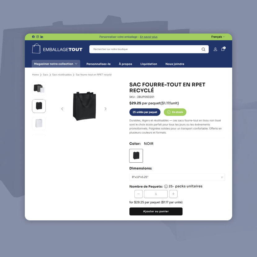This screenshot has height=257, width=257.
Task: Select the NOIR color swatch
Action: point(136,156)
